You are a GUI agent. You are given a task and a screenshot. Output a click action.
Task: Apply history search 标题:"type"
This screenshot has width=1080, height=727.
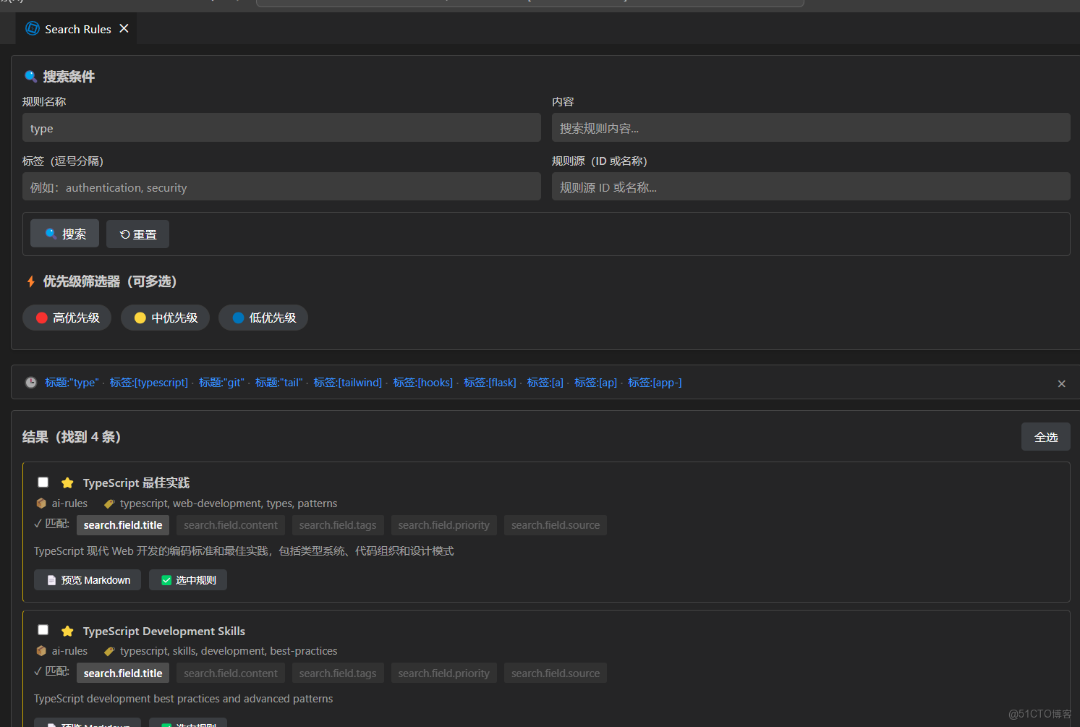(x=72, y=383)
